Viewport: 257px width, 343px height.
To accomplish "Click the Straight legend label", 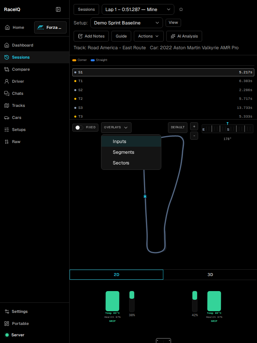I will (x=102, y=60).
